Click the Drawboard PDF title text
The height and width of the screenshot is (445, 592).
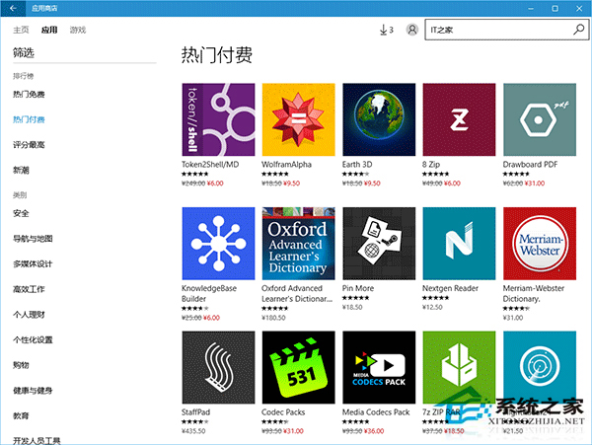coord(530,165)
